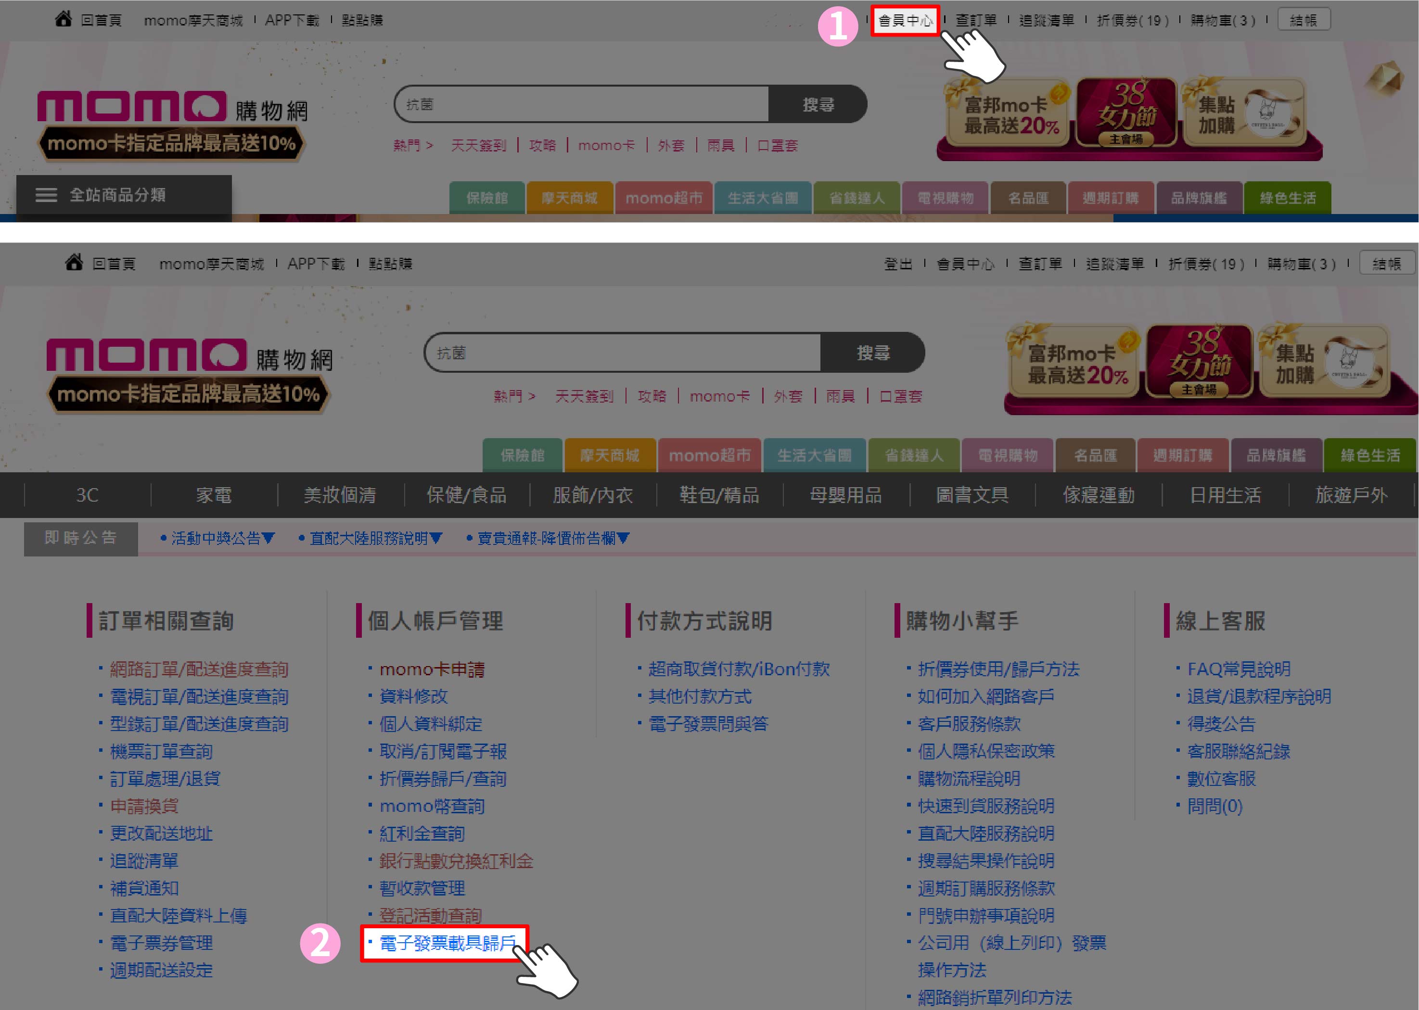Viewport: 1419px width, 1010px height.
Task: Open the momo卡申請 link
Action: (x=432, y=669)
